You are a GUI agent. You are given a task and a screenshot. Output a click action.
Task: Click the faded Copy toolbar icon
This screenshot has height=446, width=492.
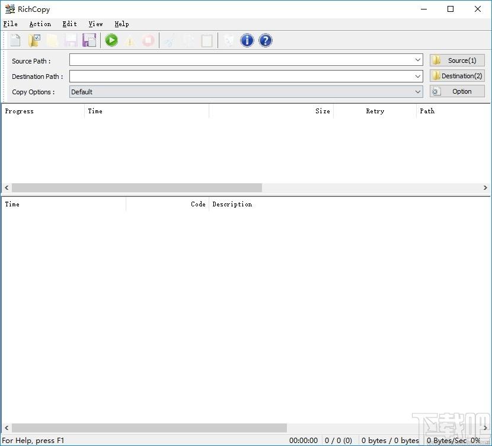click(x=189, y=41)
